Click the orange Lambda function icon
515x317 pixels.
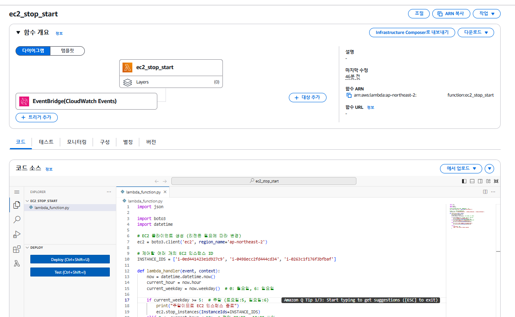click(127, 67)
